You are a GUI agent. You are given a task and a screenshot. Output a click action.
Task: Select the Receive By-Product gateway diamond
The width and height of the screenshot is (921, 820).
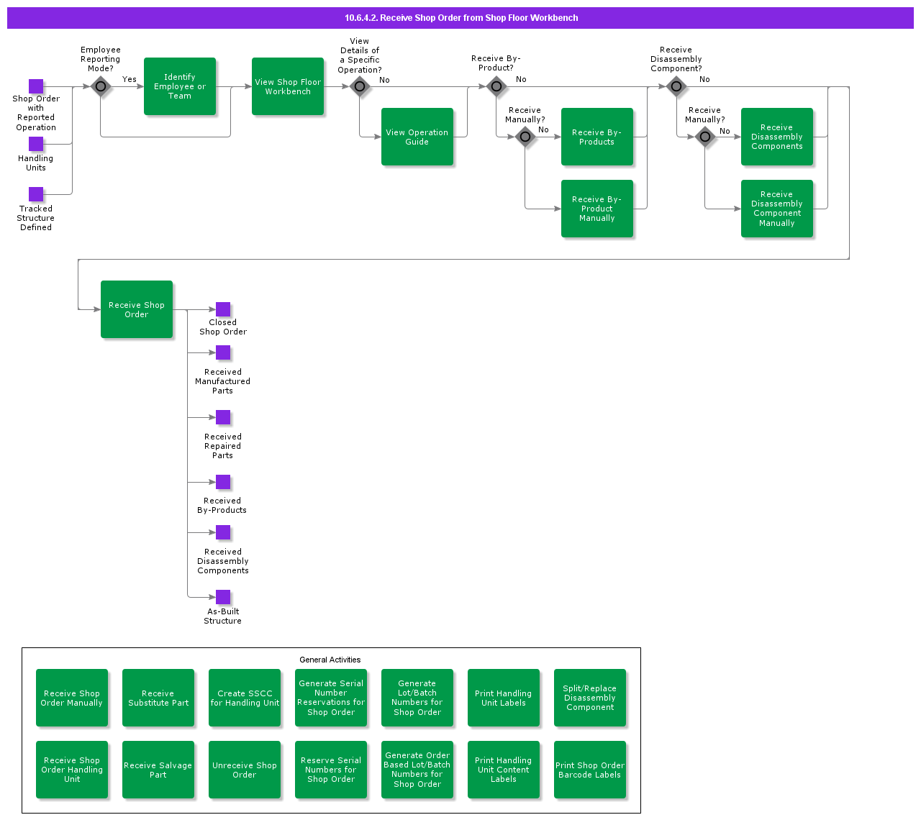[496, 86]
